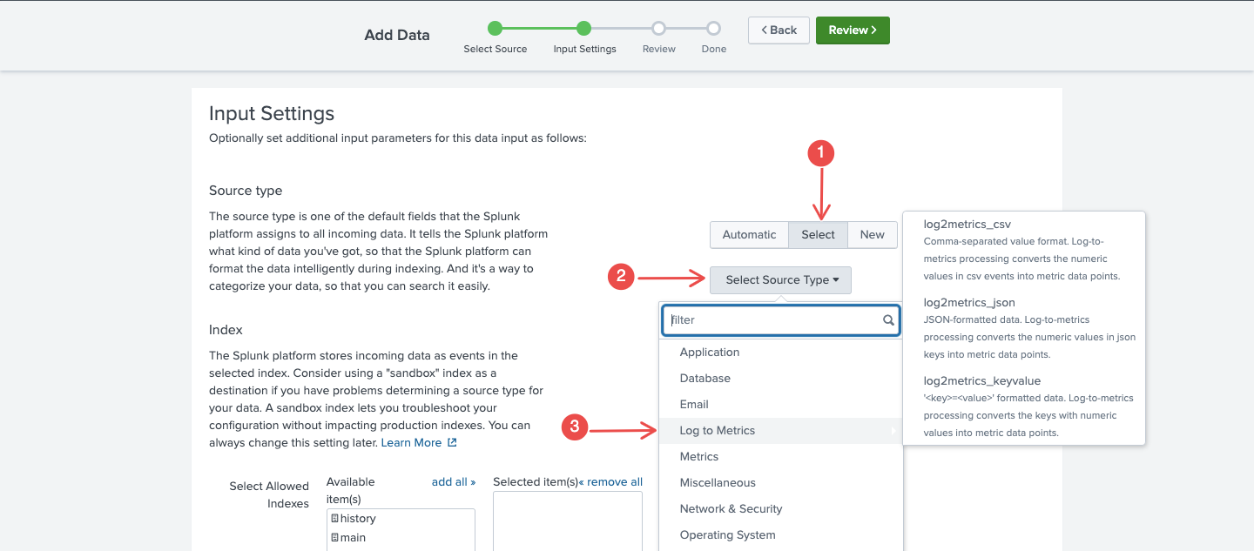Click the external link icon beside Learn More
This screenshot has width=1254, height=551.
452,443
